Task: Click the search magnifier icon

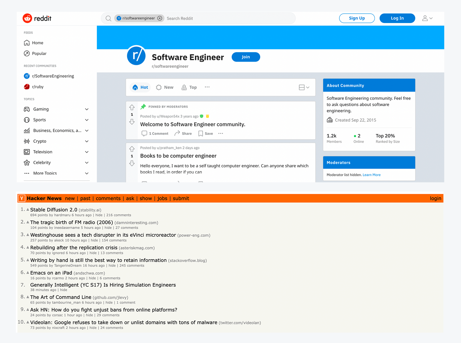Action: tap(108, 18)
